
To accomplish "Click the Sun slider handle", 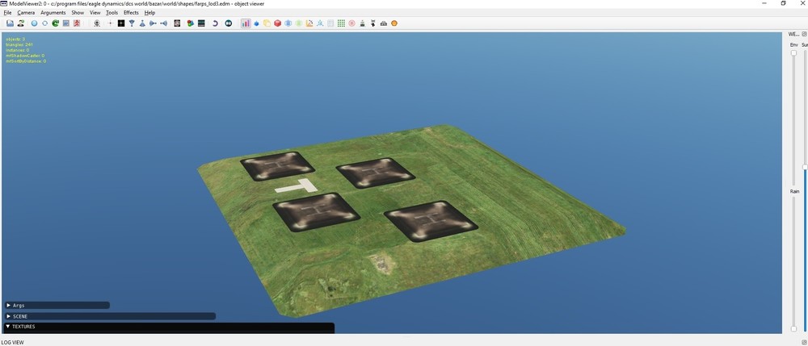I will (805, 167).
